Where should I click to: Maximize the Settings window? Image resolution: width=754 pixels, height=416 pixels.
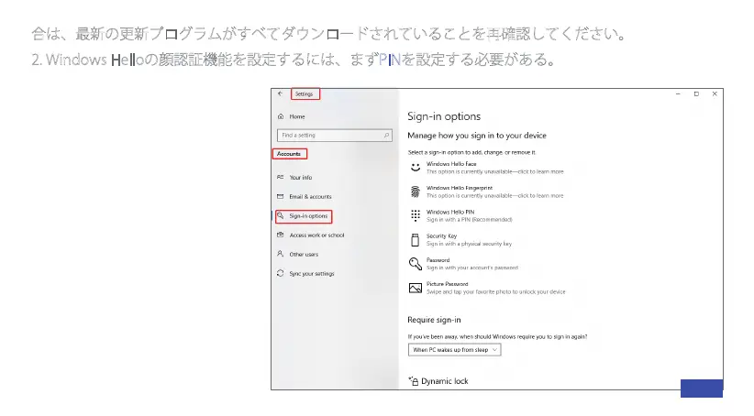point(696,93)
